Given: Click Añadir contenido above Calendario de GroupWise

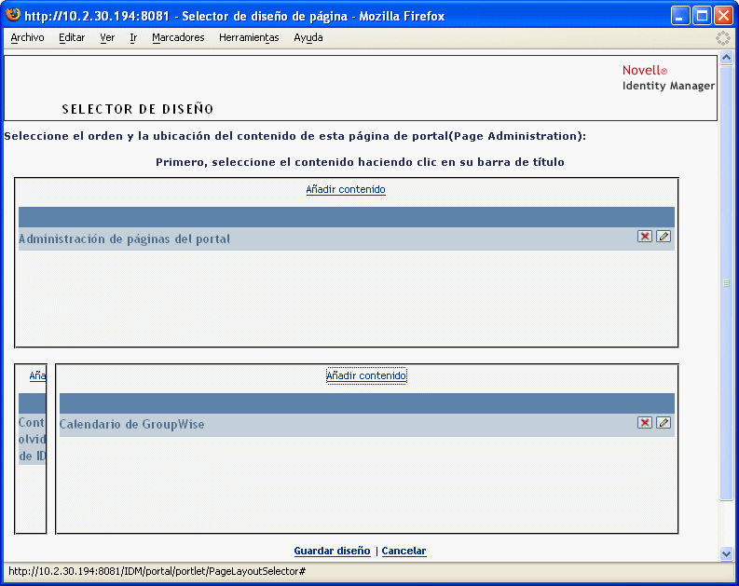Looking at the screenshot, I should [366, 375].
